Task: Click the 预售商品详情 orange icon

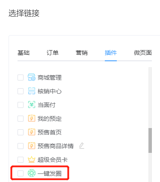Action: [x=32, y=146]
